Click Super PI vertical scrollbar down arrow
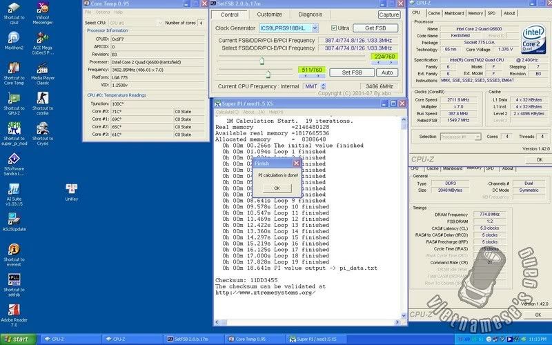 click(x=404, y=316)
